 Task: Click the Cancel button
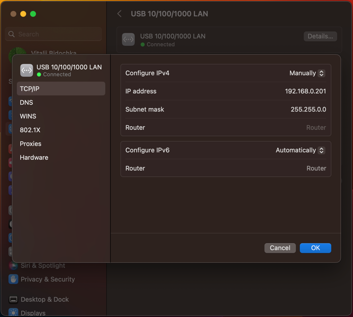[280, 248]
